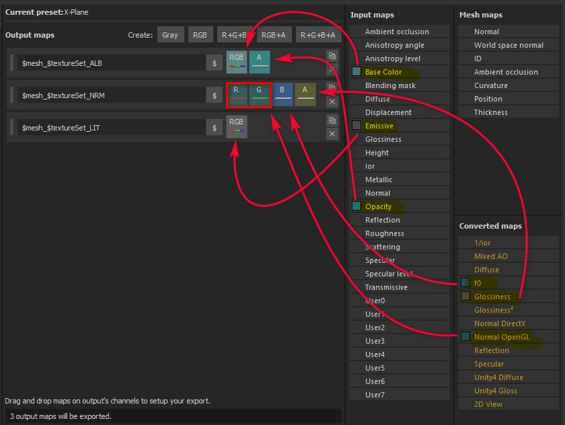Image resolution: width=565 pixels, height=425 pixels.
Task: Click the Glossiness swatch in Converted maps
Action: [465, 296]
